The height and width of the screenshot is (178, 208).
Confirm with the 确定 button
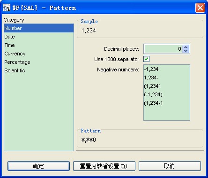pyautogui.click(x=38, y=166)
